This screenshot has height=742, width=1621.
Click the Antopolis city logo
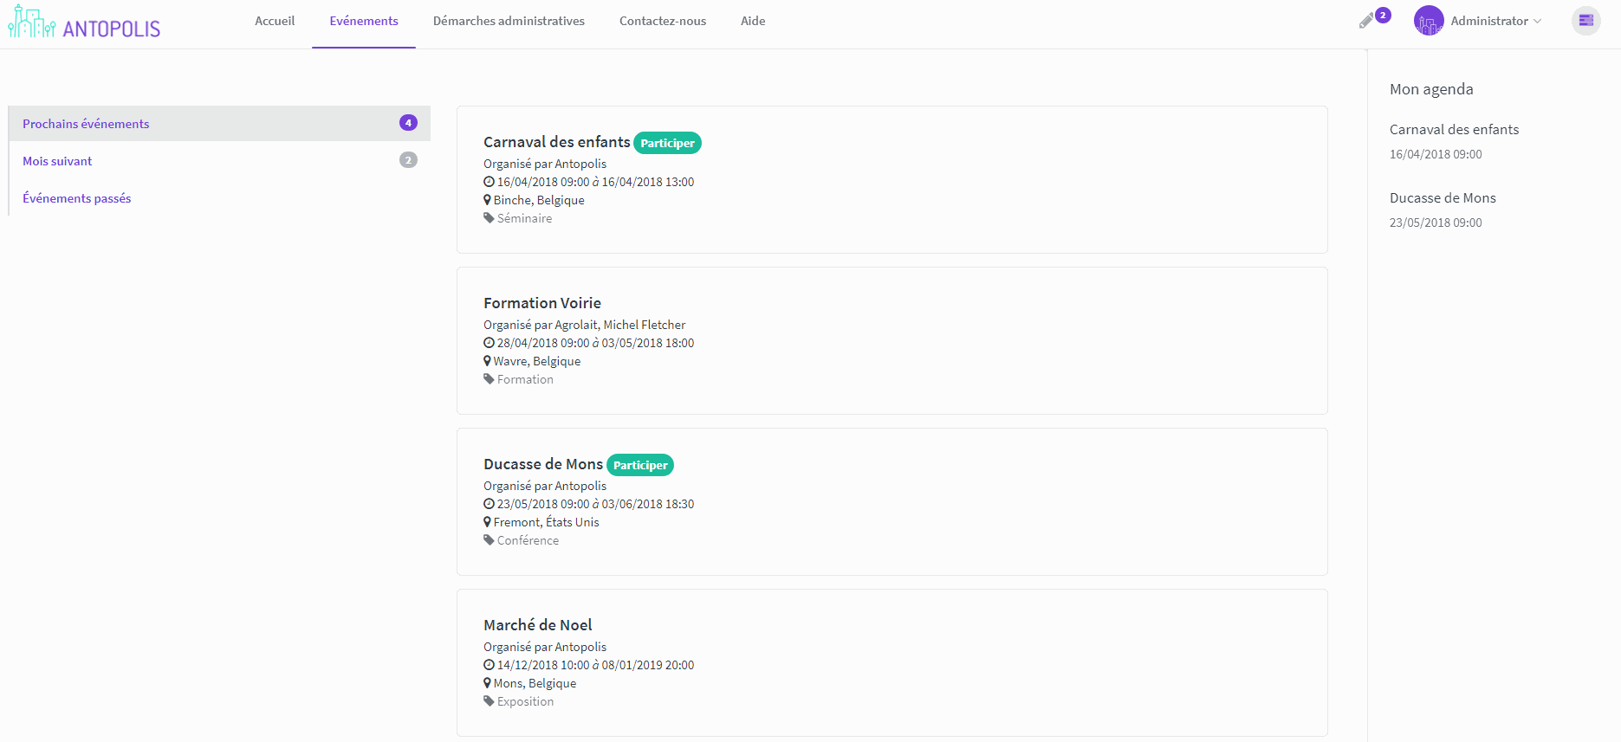point(84,23)
